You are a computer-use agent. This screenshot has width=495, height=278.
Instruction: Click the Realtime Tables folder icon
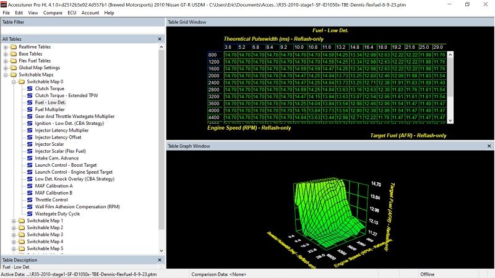pyautogui.click(x=13, y=47)
